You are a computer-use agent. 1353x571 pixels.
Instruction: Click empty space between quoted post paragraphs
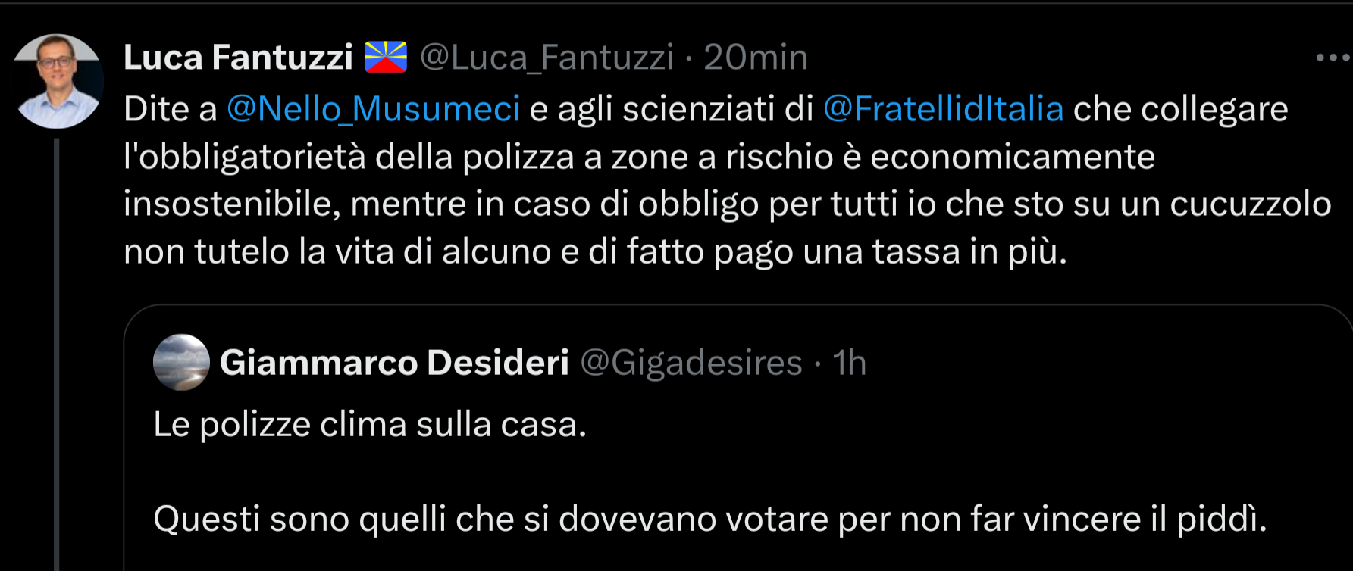click(x=531, y=472)
